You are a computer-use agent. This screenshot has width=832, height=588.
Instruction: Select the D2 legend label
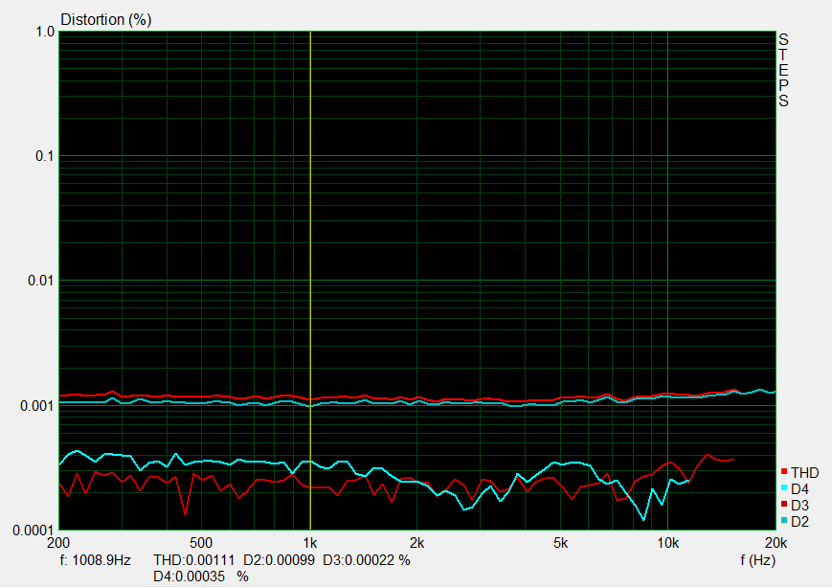click(799, 522)
